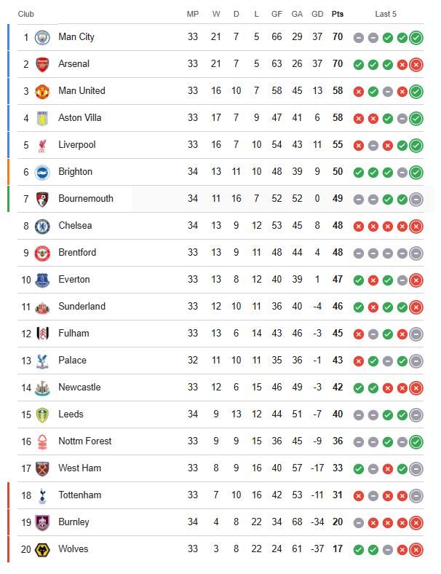Image resolution: width=441 pixels, height=574 pixels.
Task: Select the Burnley table row name
Action: [73, 522]
